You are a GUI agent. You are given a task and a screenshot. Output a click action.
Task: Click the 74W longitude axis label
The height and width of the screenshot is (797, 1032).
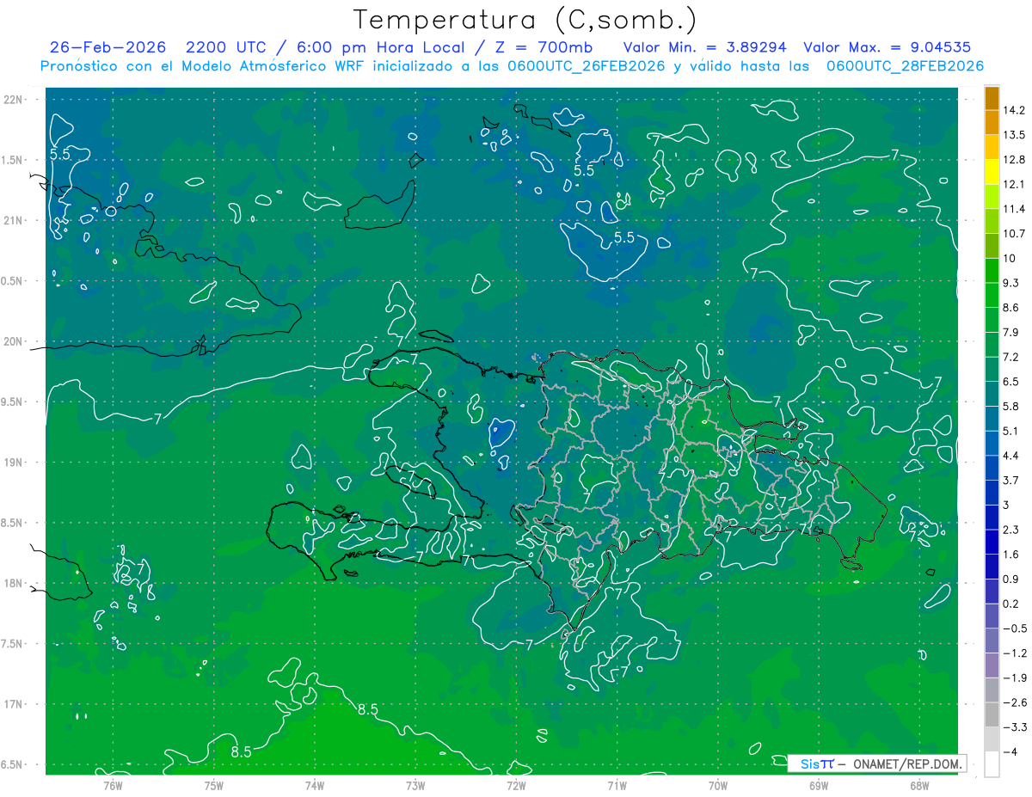click(x=315, y=786)
